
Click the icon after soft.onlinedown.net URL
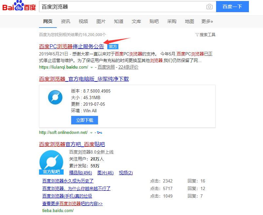point(99,133)
